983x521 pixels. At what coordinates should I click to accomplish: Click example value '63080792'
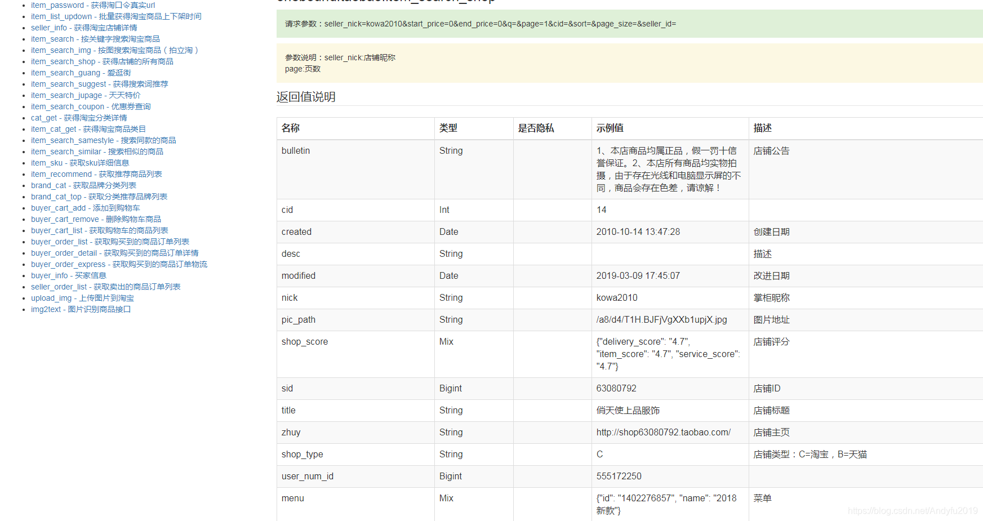pos(616,388)
